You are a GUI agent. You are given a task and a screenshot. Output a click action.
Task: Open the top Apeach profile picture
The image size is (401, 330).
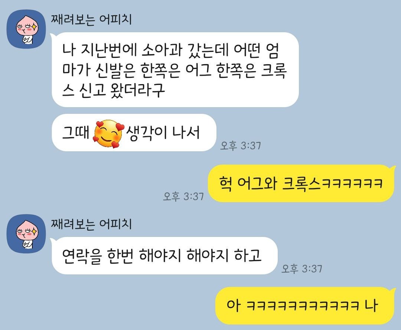tap(26, 29)
